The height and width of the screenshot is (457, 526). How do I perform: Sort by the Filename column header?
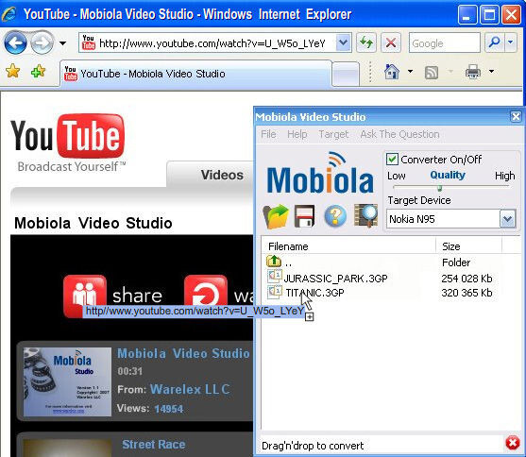(x=348, y=246)
